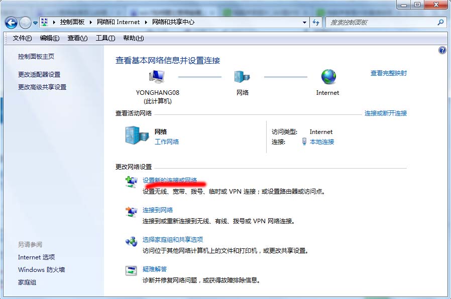Click the 疑难解答 troubleshooting icon

click(x=131, y=270)
